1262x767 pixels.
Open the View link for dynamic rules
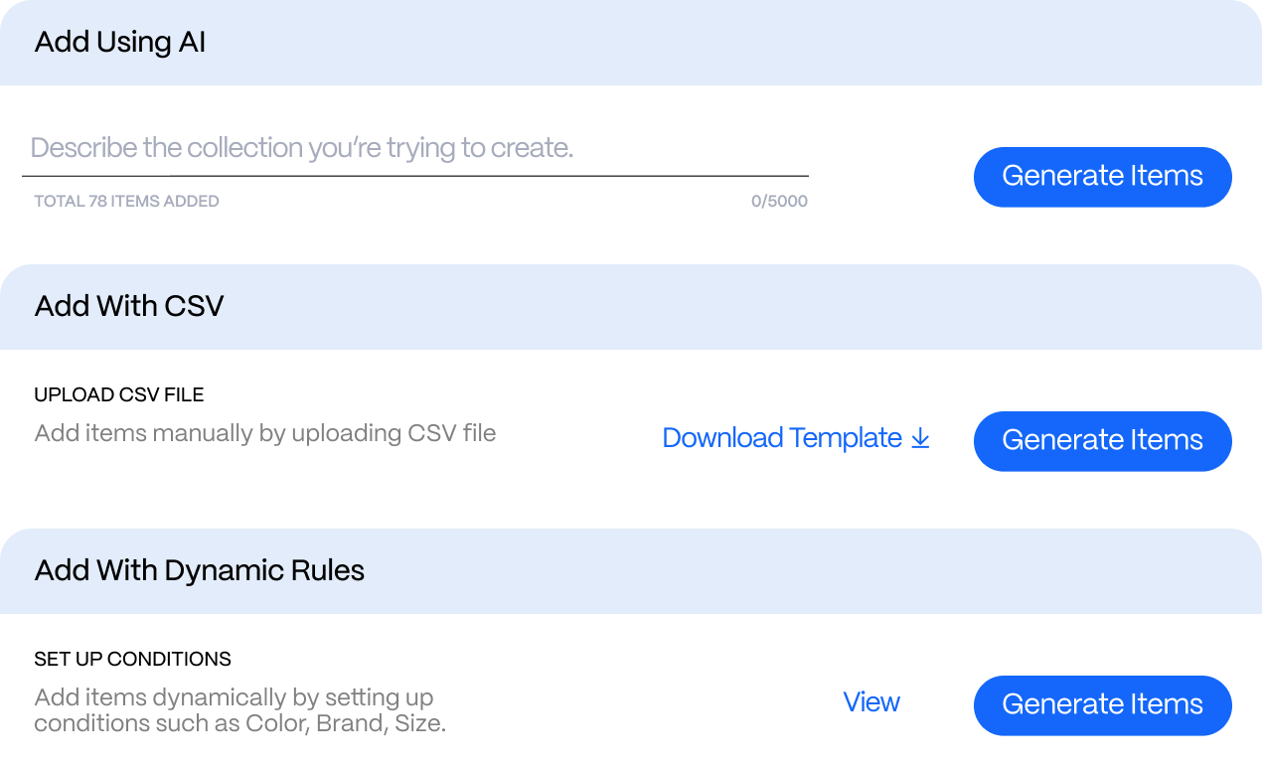(x=871, y=702)
